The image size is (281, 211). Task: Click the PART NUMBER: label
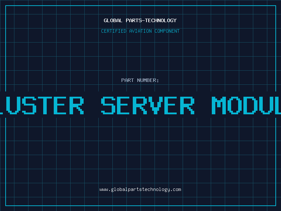(140, 80)
